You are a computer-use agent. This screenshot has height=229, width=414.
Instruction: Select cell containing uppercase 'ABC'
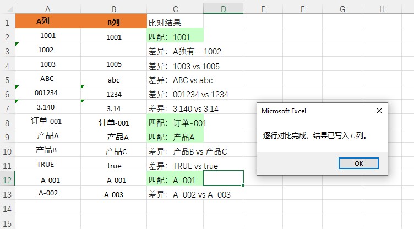click(48, 78)
